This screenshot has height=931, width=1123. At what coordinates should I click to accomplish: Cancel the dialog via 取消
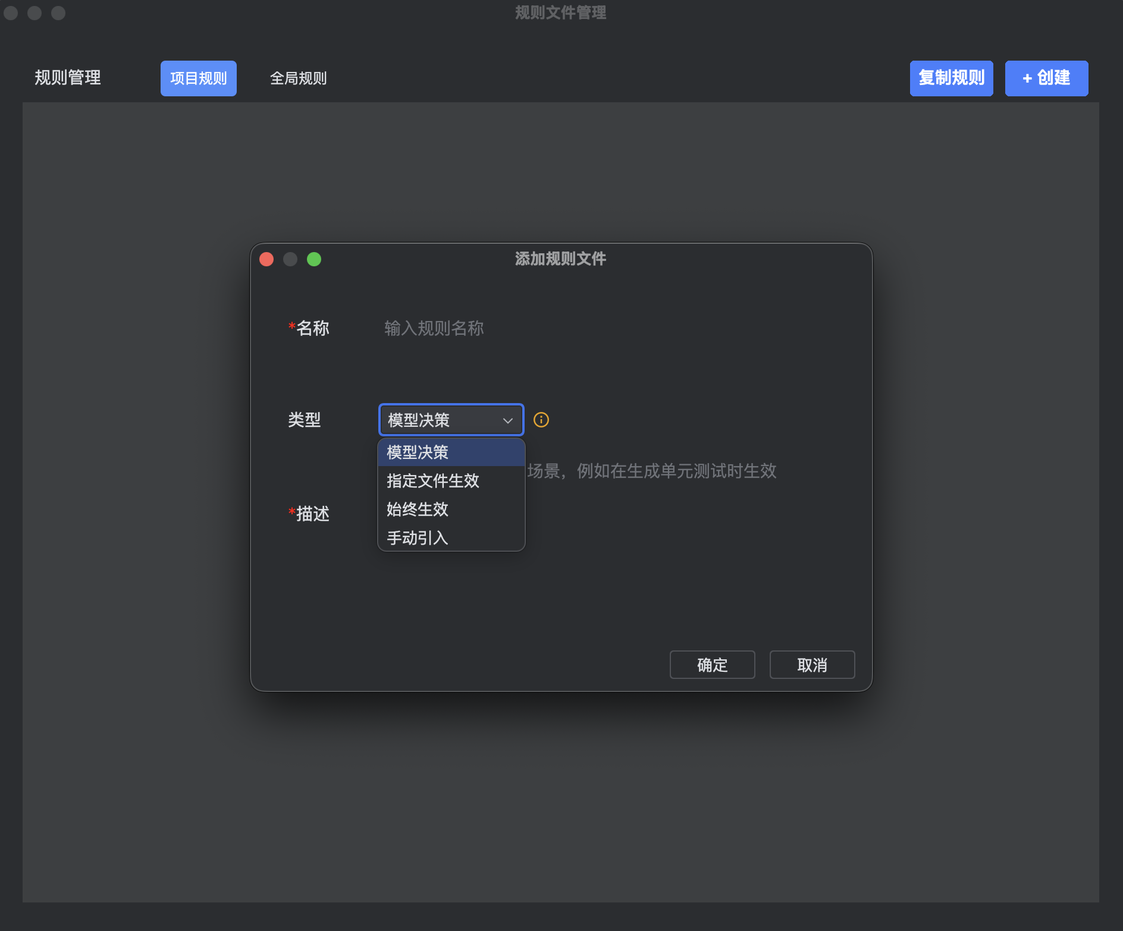pyautogui.click(x=812, y=665)
